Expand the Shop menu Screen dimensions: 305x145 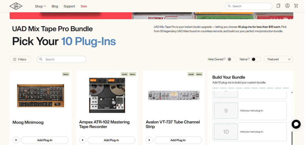(x=40, y=6)
